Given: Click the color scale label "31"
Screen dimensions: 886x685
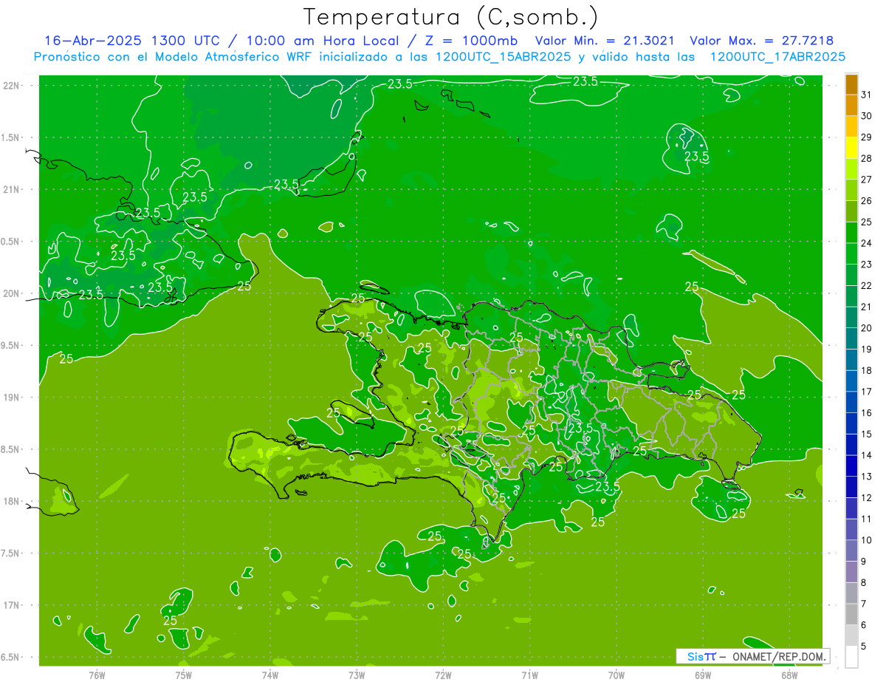Looking at the screenshot, I should pyautogui.click(x=867, y=95).
